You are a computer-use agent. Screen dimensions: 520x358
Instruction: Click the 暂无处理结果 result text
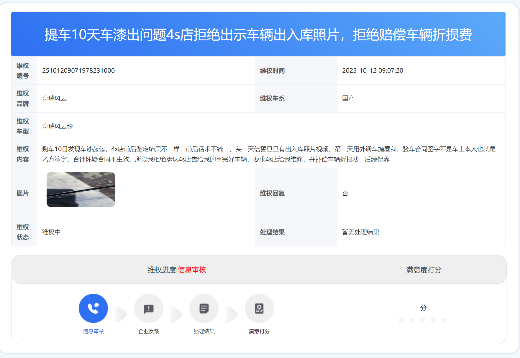[x=360, y=232]
